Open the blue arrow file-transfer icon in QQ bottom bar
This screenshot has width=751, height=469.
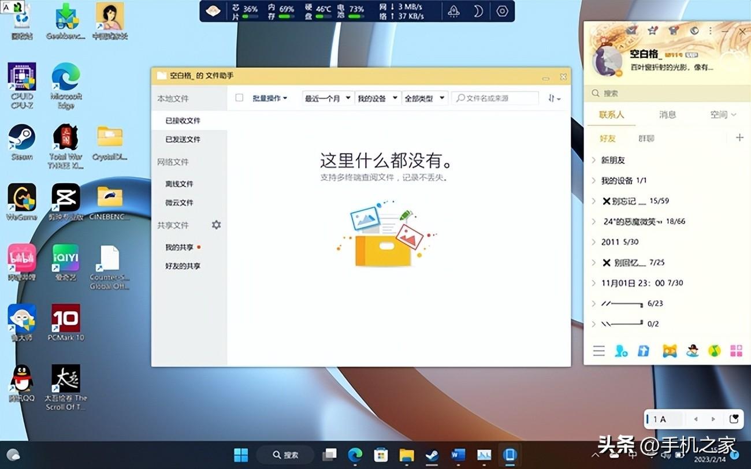644,351
